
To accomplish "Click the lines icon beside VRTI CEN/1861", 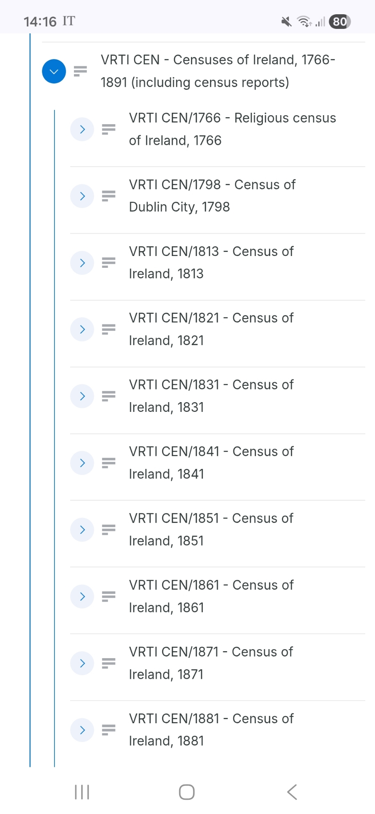I will [x=108, y=596].
